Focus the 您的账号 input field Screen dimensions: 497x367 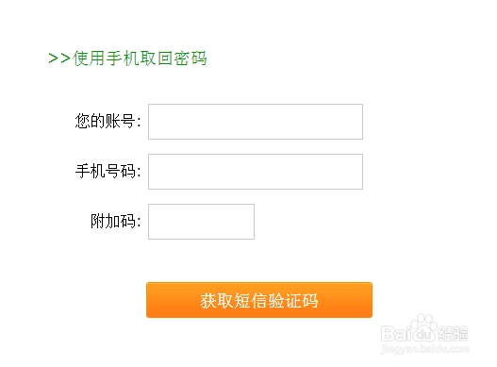point(256,122)
